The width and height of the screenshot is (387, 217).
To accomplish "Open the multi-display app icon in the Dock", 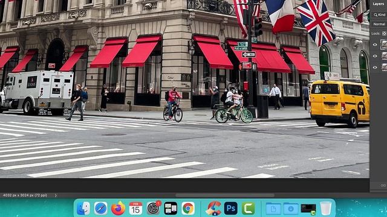I will (x=171, y=208).
